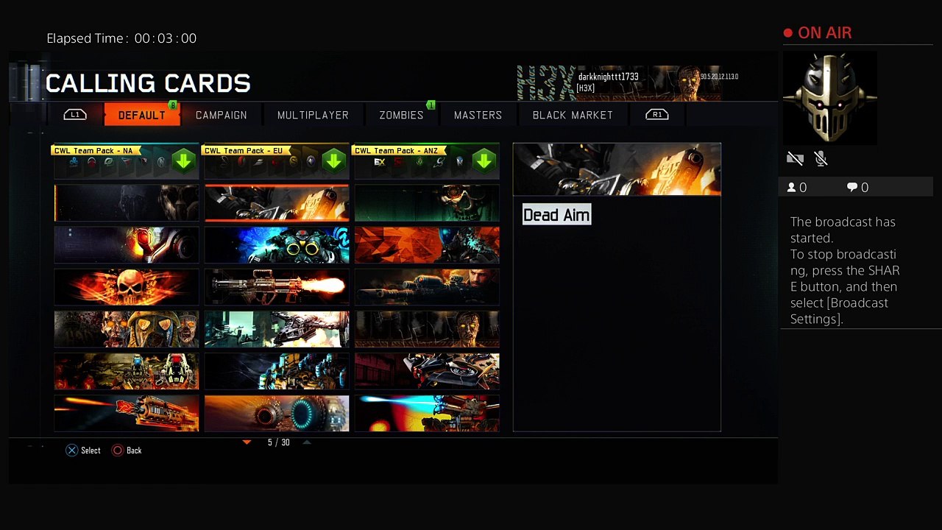Select the CWL Team Pack - ANZ card
Image resolution: width=942 pixels, height=530 pixels.
point(427,161)
